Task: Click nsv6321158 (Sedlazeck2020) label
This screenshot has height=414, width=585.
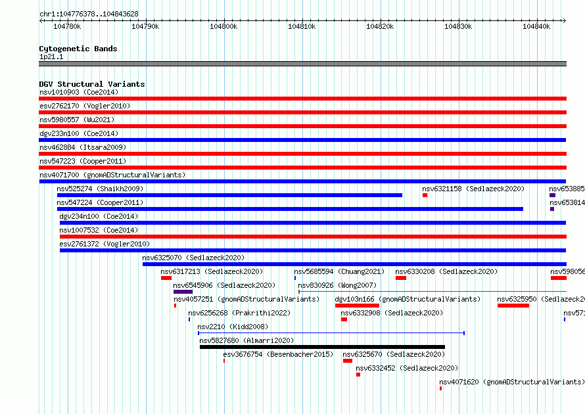Action: [x=473, y=189]
